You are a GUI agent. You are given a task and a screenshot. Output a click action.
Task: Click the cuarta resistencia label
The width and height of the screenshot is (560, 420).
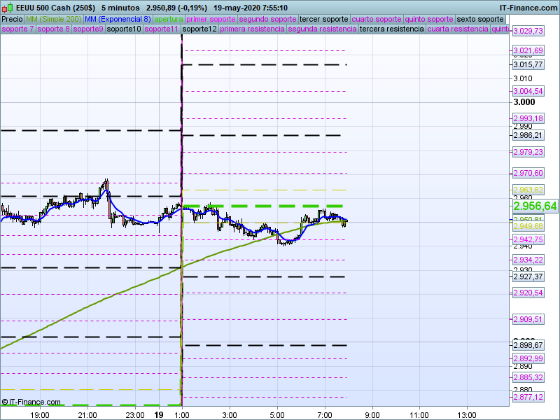458,29
